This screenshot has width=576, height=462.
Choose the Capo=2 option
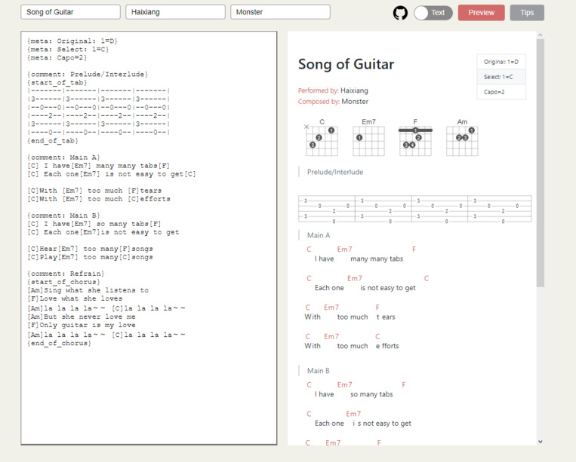click(501, 92)
